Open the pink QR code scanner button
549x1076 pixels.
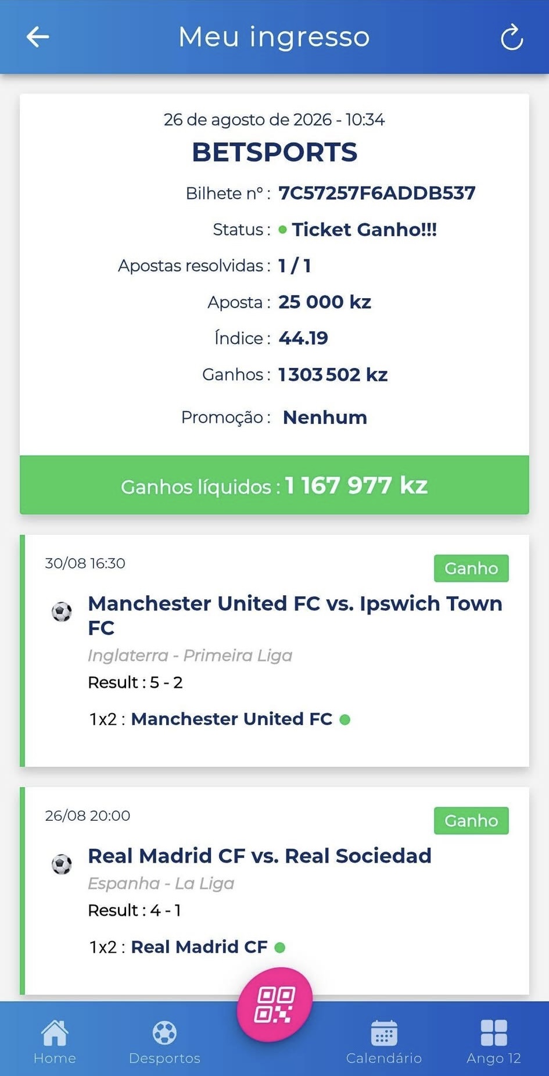click(274, 1004)
